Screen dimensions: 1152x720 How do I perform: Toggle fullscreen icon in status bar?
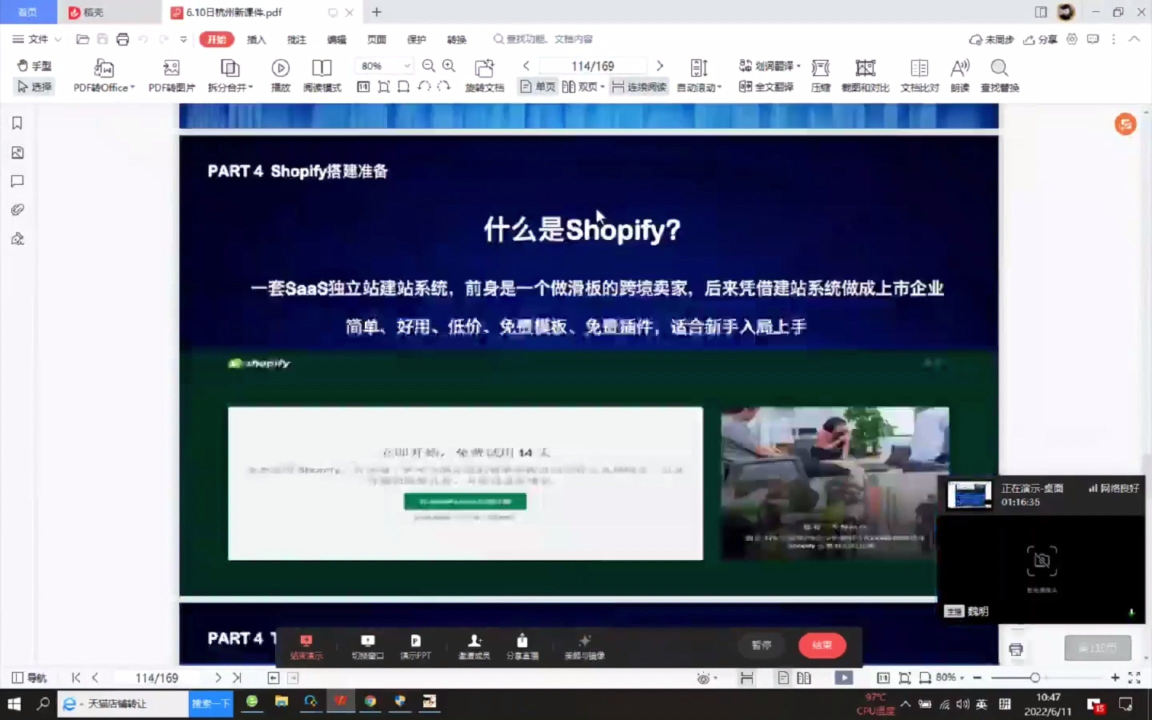[1134, 677]
